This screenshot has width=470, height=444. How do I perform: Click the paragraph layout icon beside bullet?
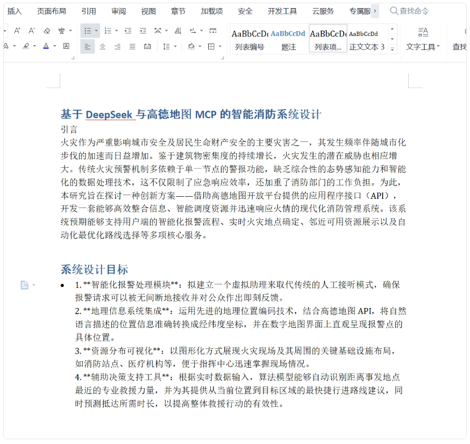point(25,285)
